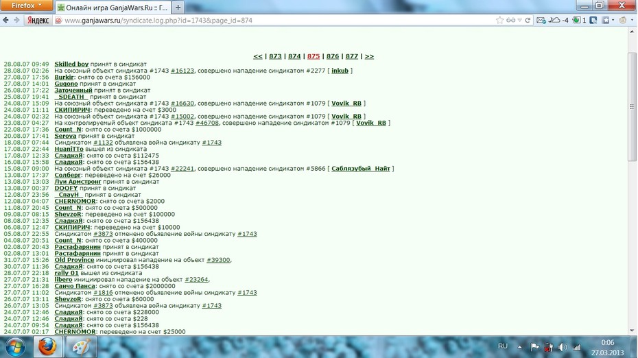Open object link #15002

tap(182, 116)
